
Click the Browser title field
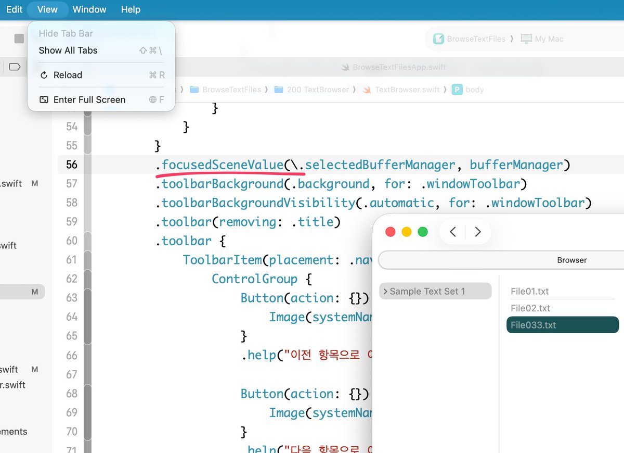[501, 260]
